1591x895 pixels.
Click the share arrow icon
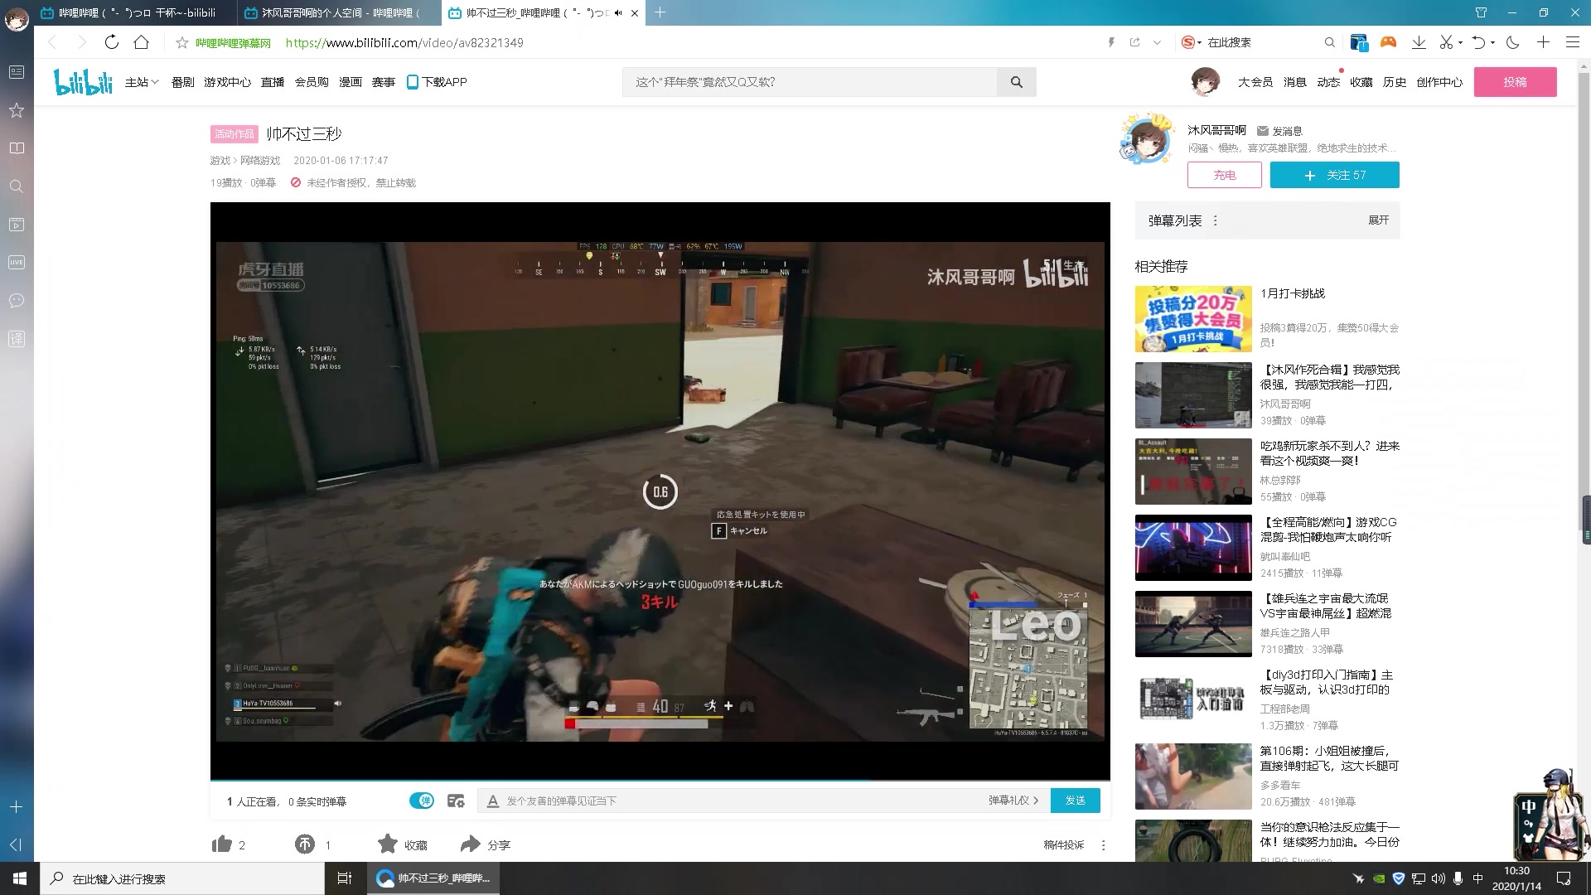pyautogui.click(x=470, y=844)
